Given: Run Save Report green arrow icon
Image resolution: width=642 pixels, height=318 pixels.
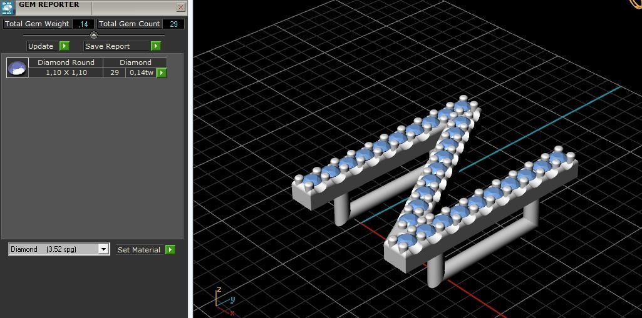Looking at the screenshot, I should click(x=155, y=46).
